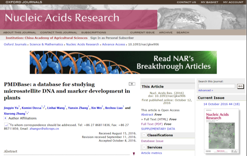This screenshot has width=247, height=156.
Task: Click the doi: 10.1093/nar/gkw906 text
Action: pyautogui.click(x=167, y=96)
